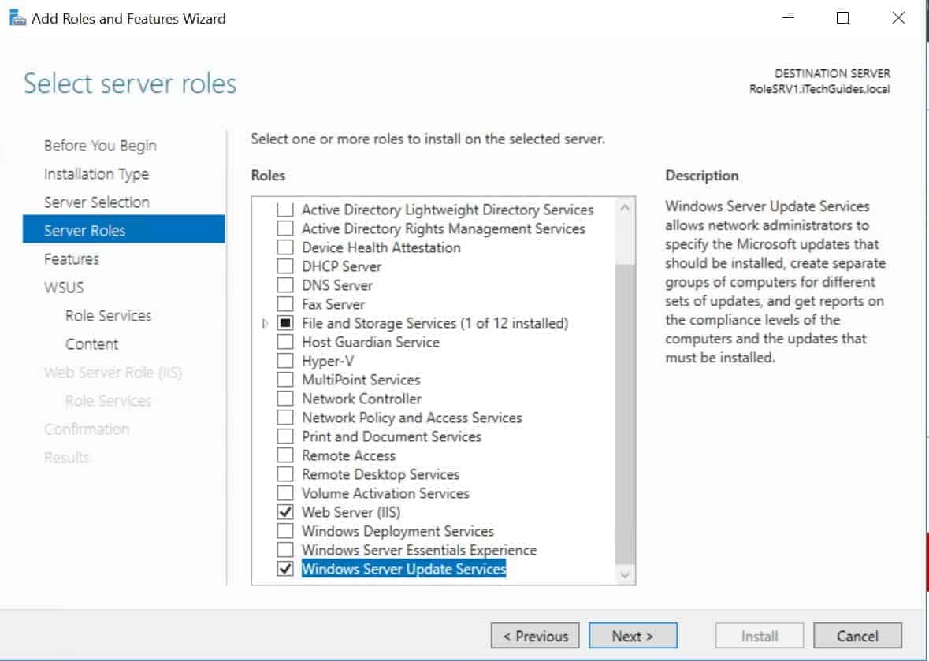929x661 pixels.
Task: Select the Content step under WSUS
Action: pyautogui.click(x=91, y=343)
